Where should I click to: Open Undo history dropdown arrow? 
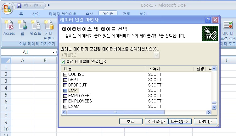point(31,6)
